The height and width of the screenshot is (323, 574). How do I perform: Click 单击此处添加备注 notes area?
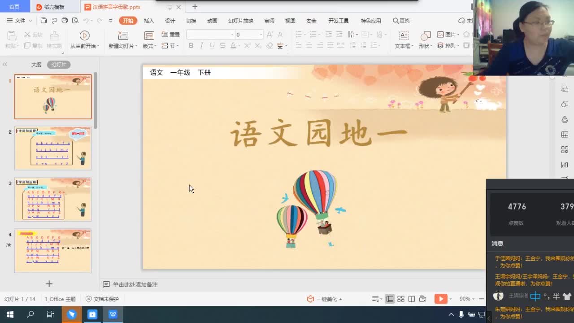(135, 284)
